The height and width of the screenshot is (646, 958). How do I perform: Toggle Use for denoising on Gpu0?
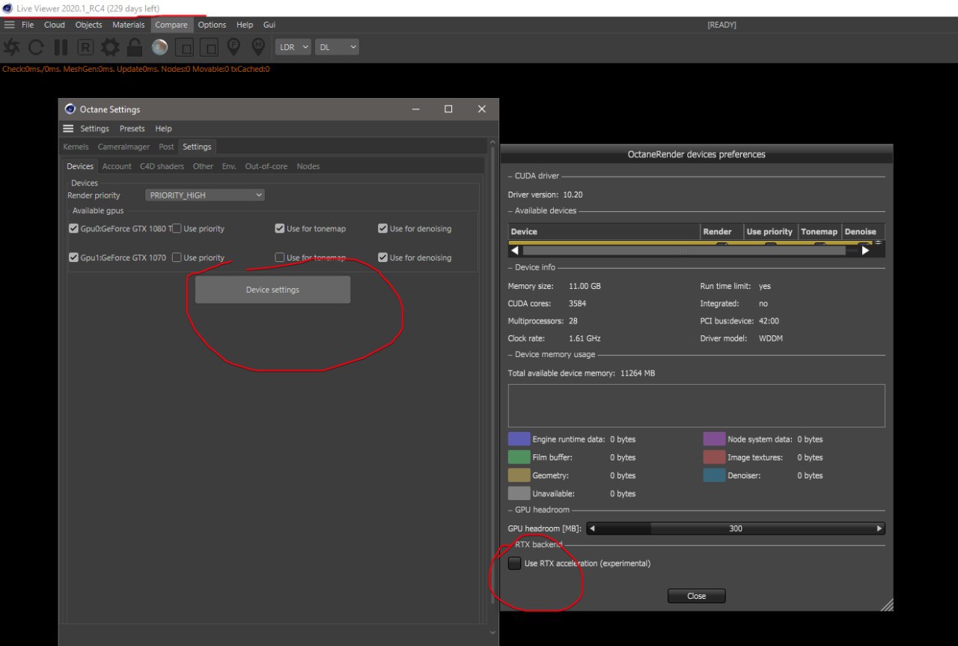pos(383,228)
